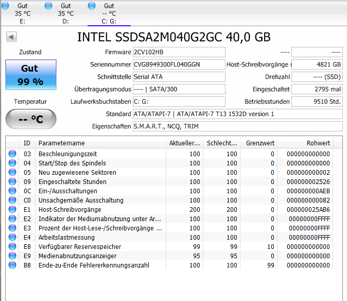347x301 pixels.
Task: Click the empty ---- value field top right
Action: pyautogui.click(x=317, y=52)
